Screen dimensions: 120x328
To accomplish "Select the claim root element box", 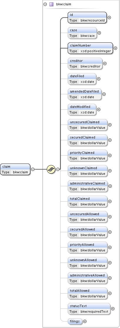I will (15, 169).
